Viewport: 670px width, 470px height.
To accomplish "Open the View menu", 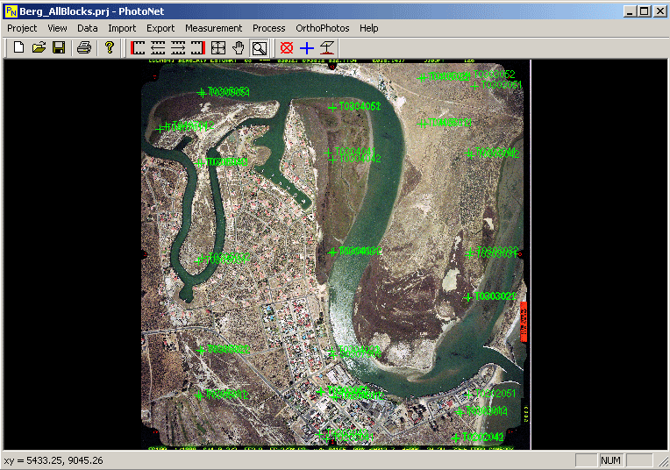I will click(x=57, y=28).
